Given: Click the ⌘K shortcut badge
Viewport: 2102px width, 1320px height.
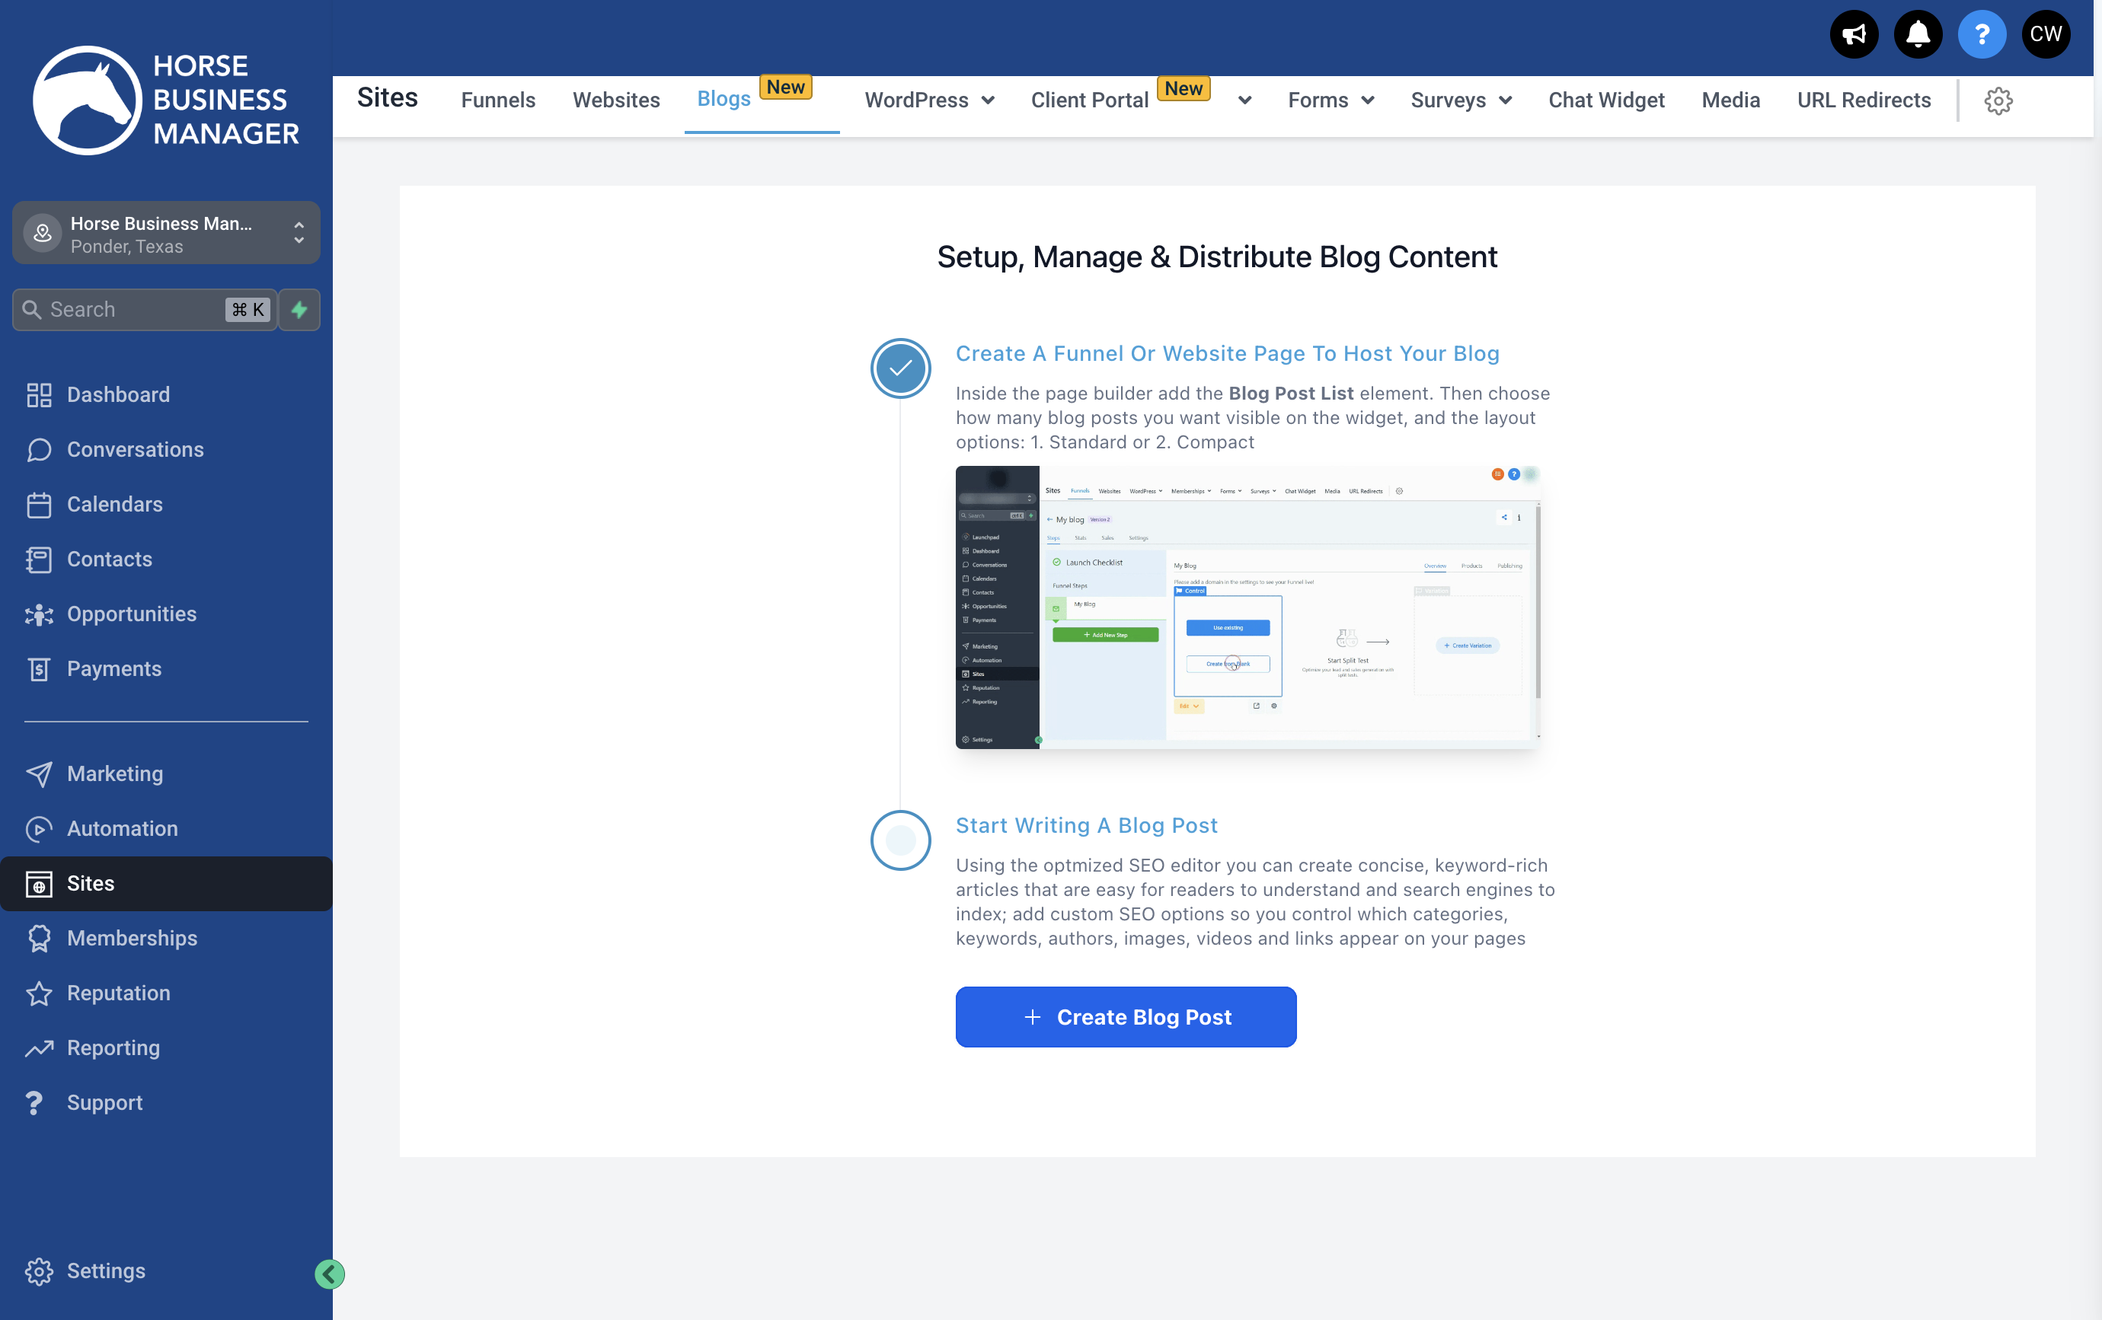Looking at the screenshot, I should click(x=248, y=310).
